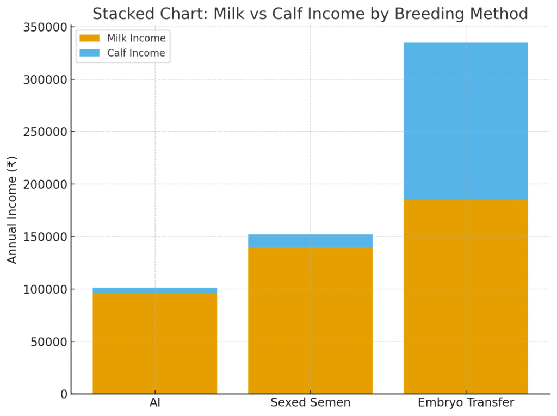Click the orange Milk Income legend swatch
Viewport: 557px width, 416px height.
pyautogui.click(x=89, y=38)
